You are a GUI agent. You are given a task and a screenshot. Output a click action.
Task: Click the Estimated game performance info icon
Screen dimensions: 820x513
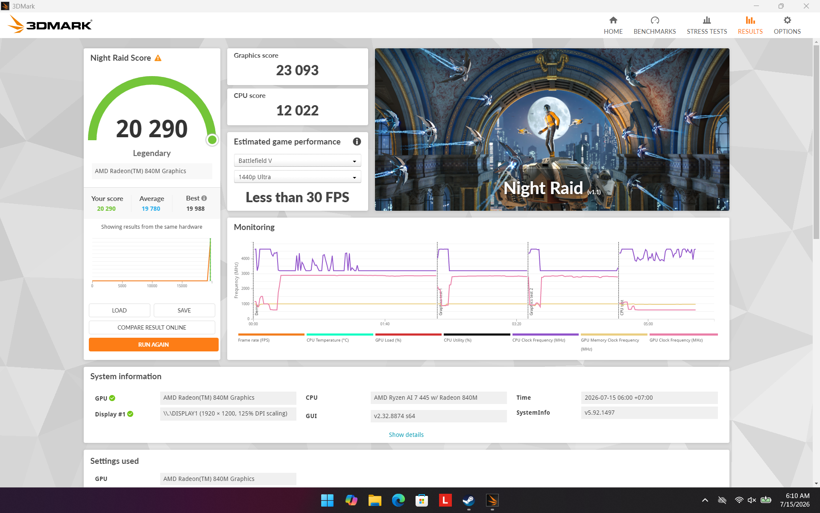pos(357,142)
